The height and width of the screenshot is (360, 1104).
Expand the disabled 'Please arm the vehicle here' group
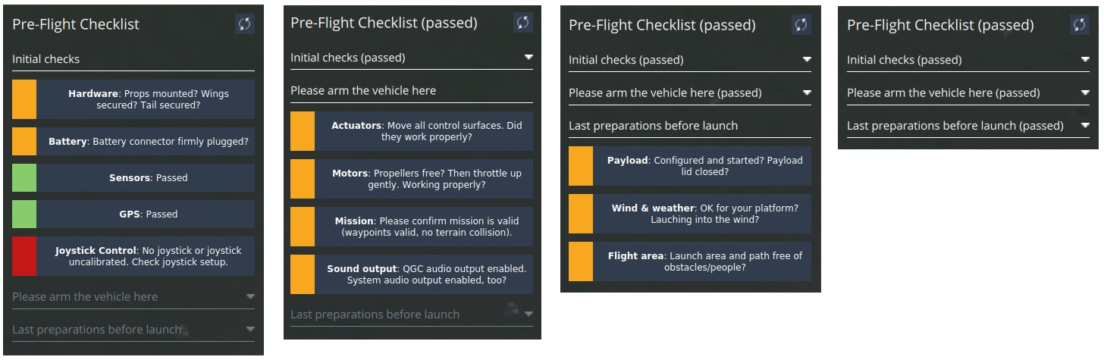tap(133, 296)
